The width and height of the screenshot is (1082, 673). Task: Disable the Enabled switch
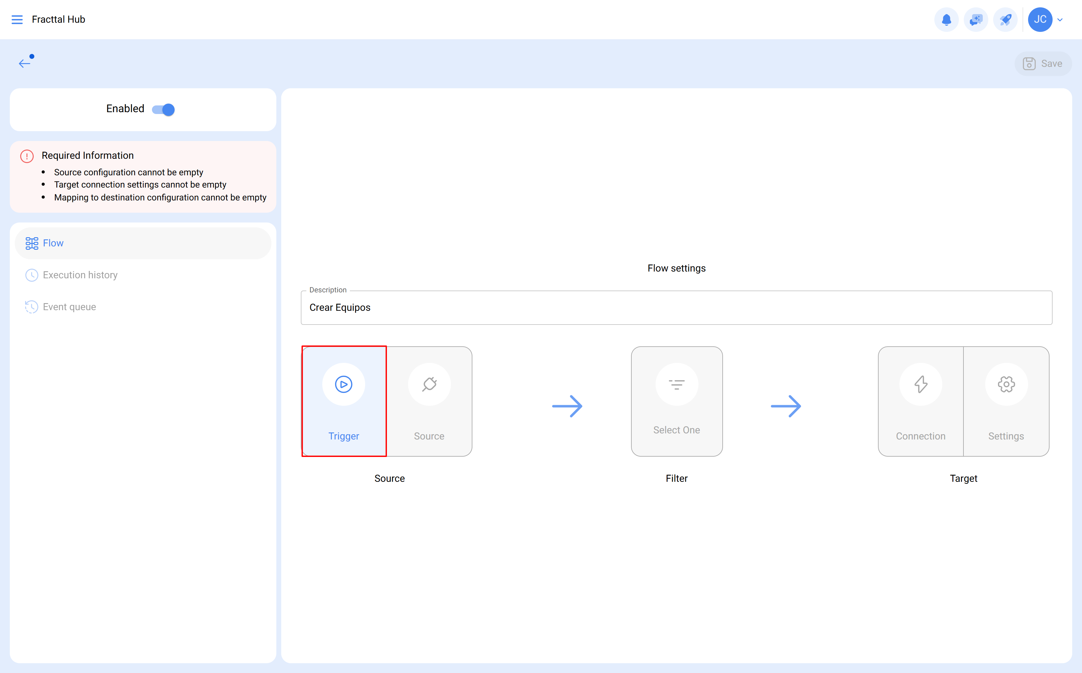164,109
